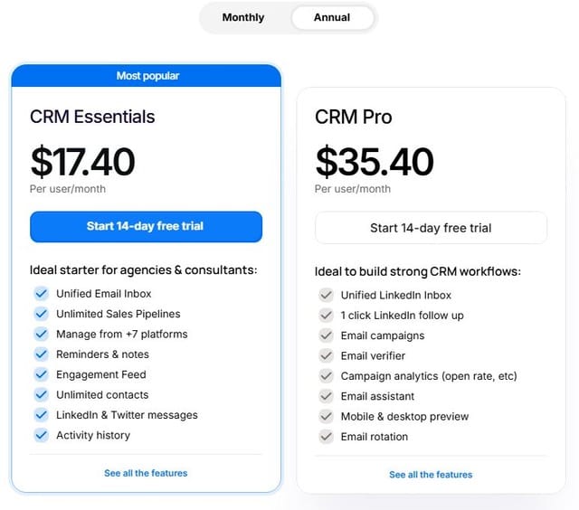Image resolution: width=579 pixels, height=510 pixels.
Task: Click check icon next to Email campaigns
Action: pos(327,335)
